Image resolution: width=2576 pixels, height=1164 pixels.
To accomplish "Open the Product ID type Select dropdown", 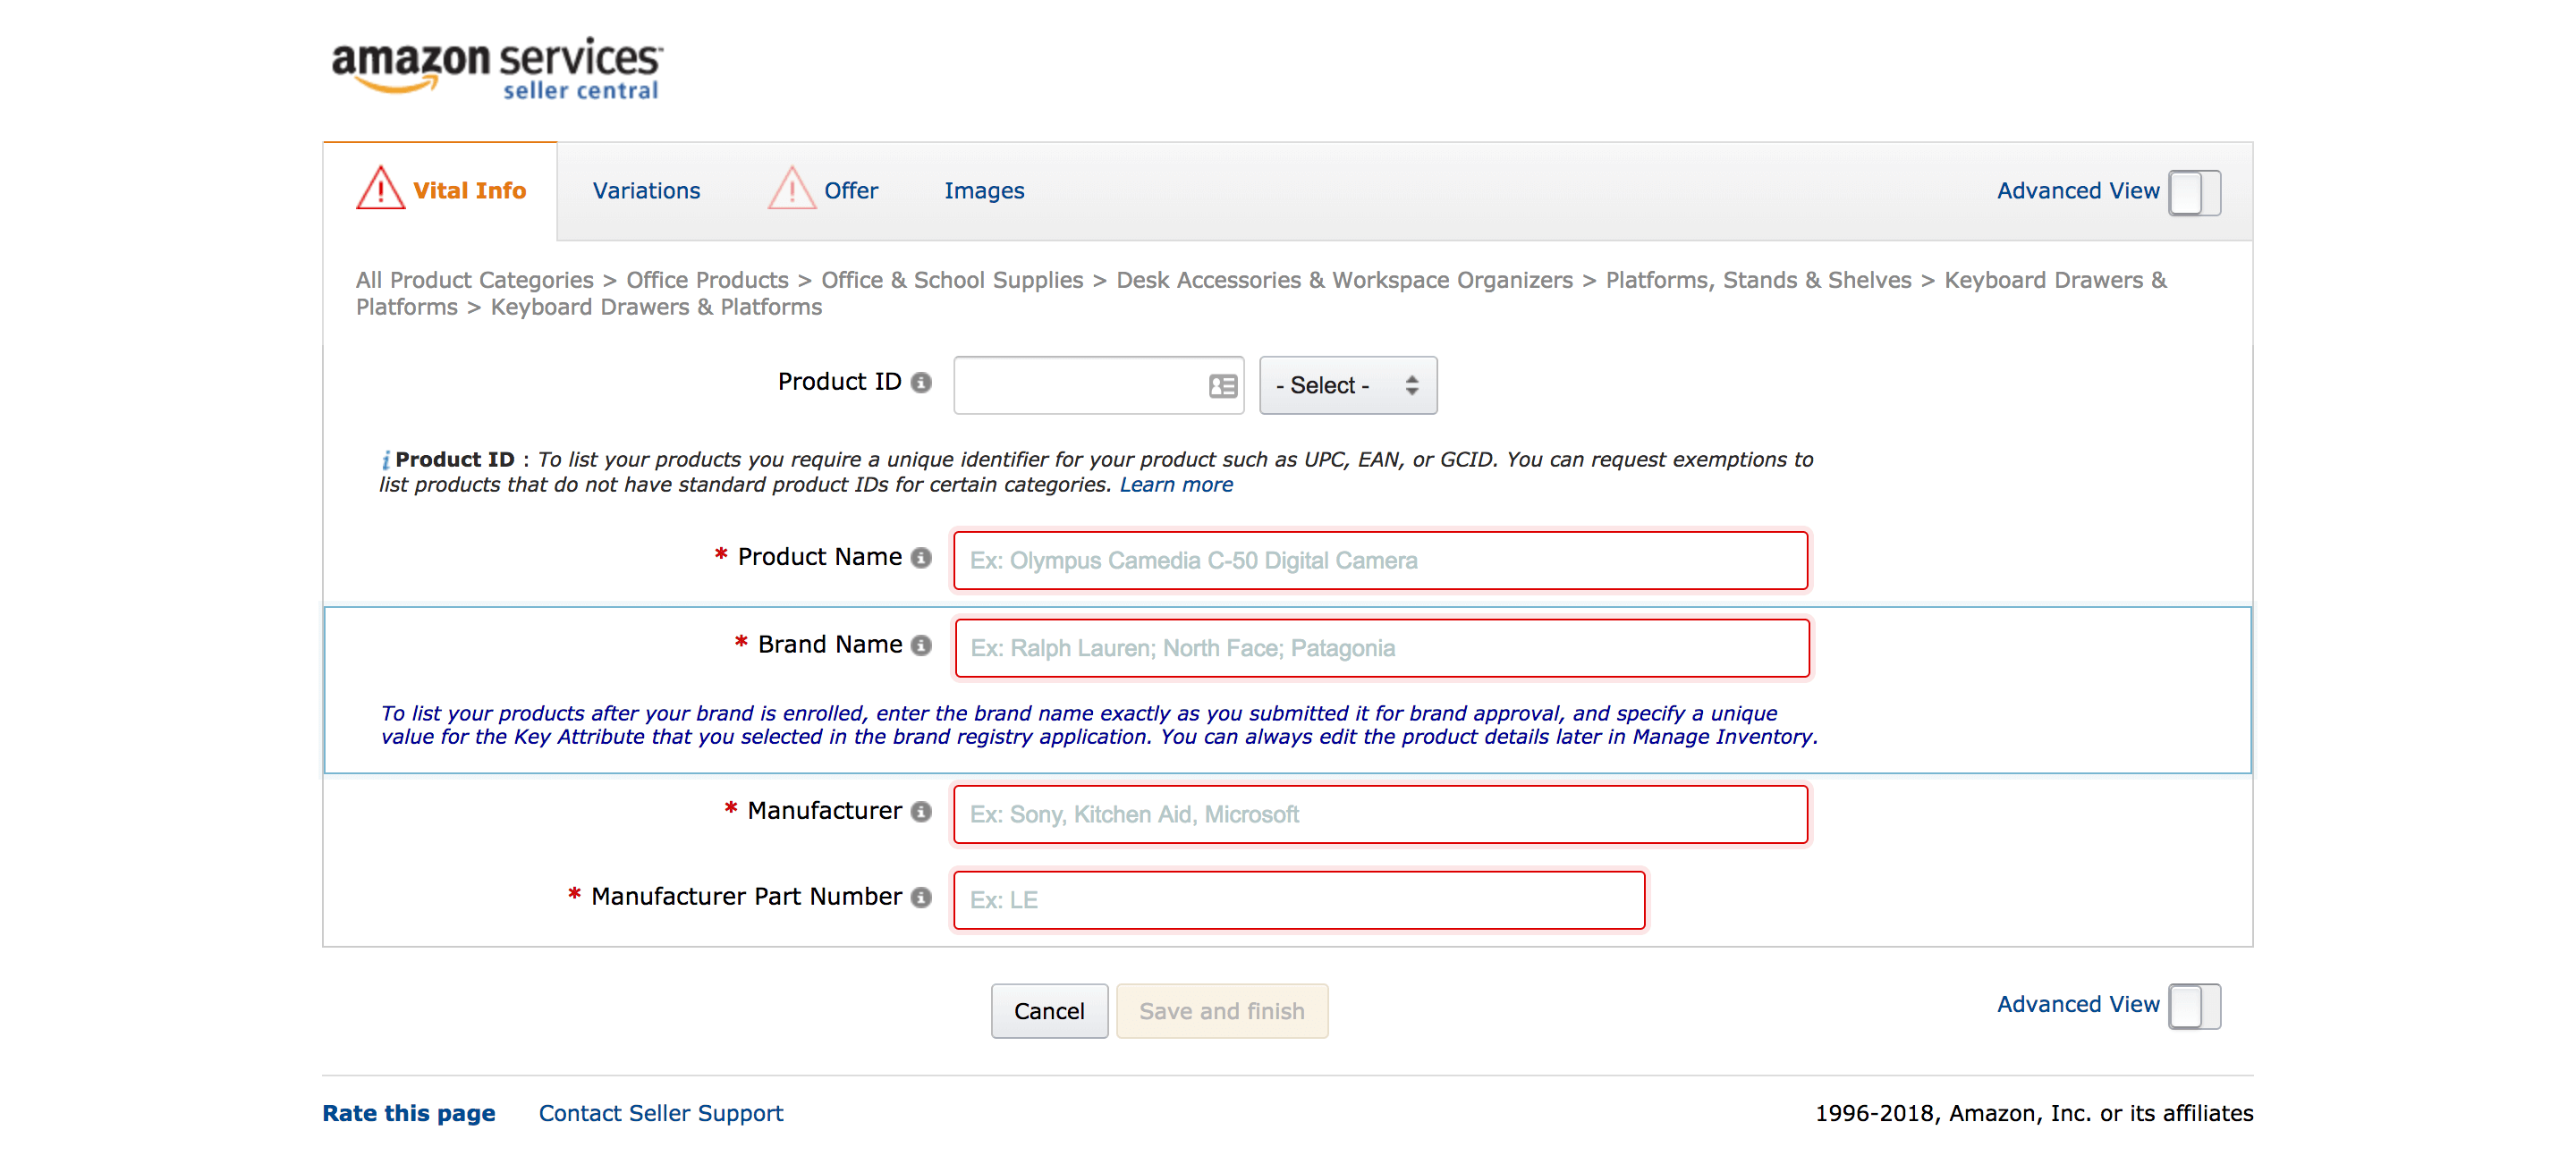I will pos(1347,385).
